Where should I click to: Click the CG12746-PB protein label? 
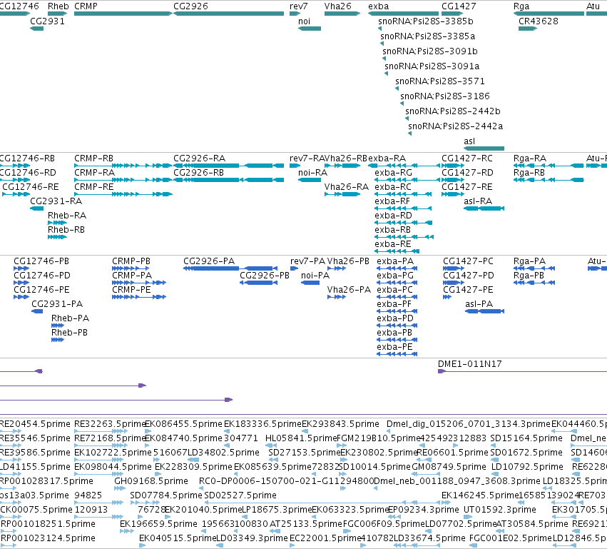(x=41, y=261)
